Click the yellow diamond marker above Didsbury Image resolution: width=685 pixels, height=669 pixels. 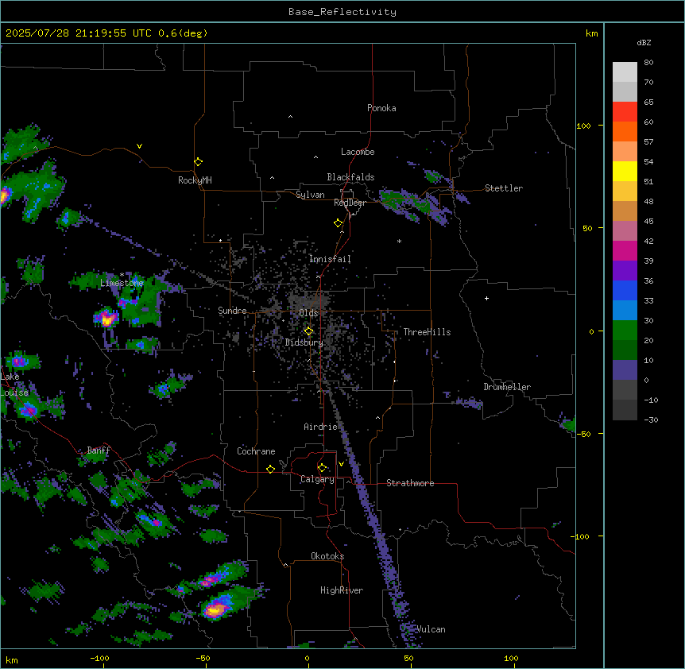point(308,331)
